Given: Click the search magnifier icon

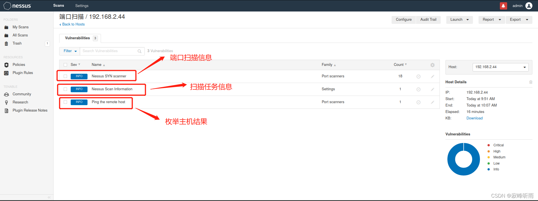Looking at the screenshot, I should click(139, 51).
